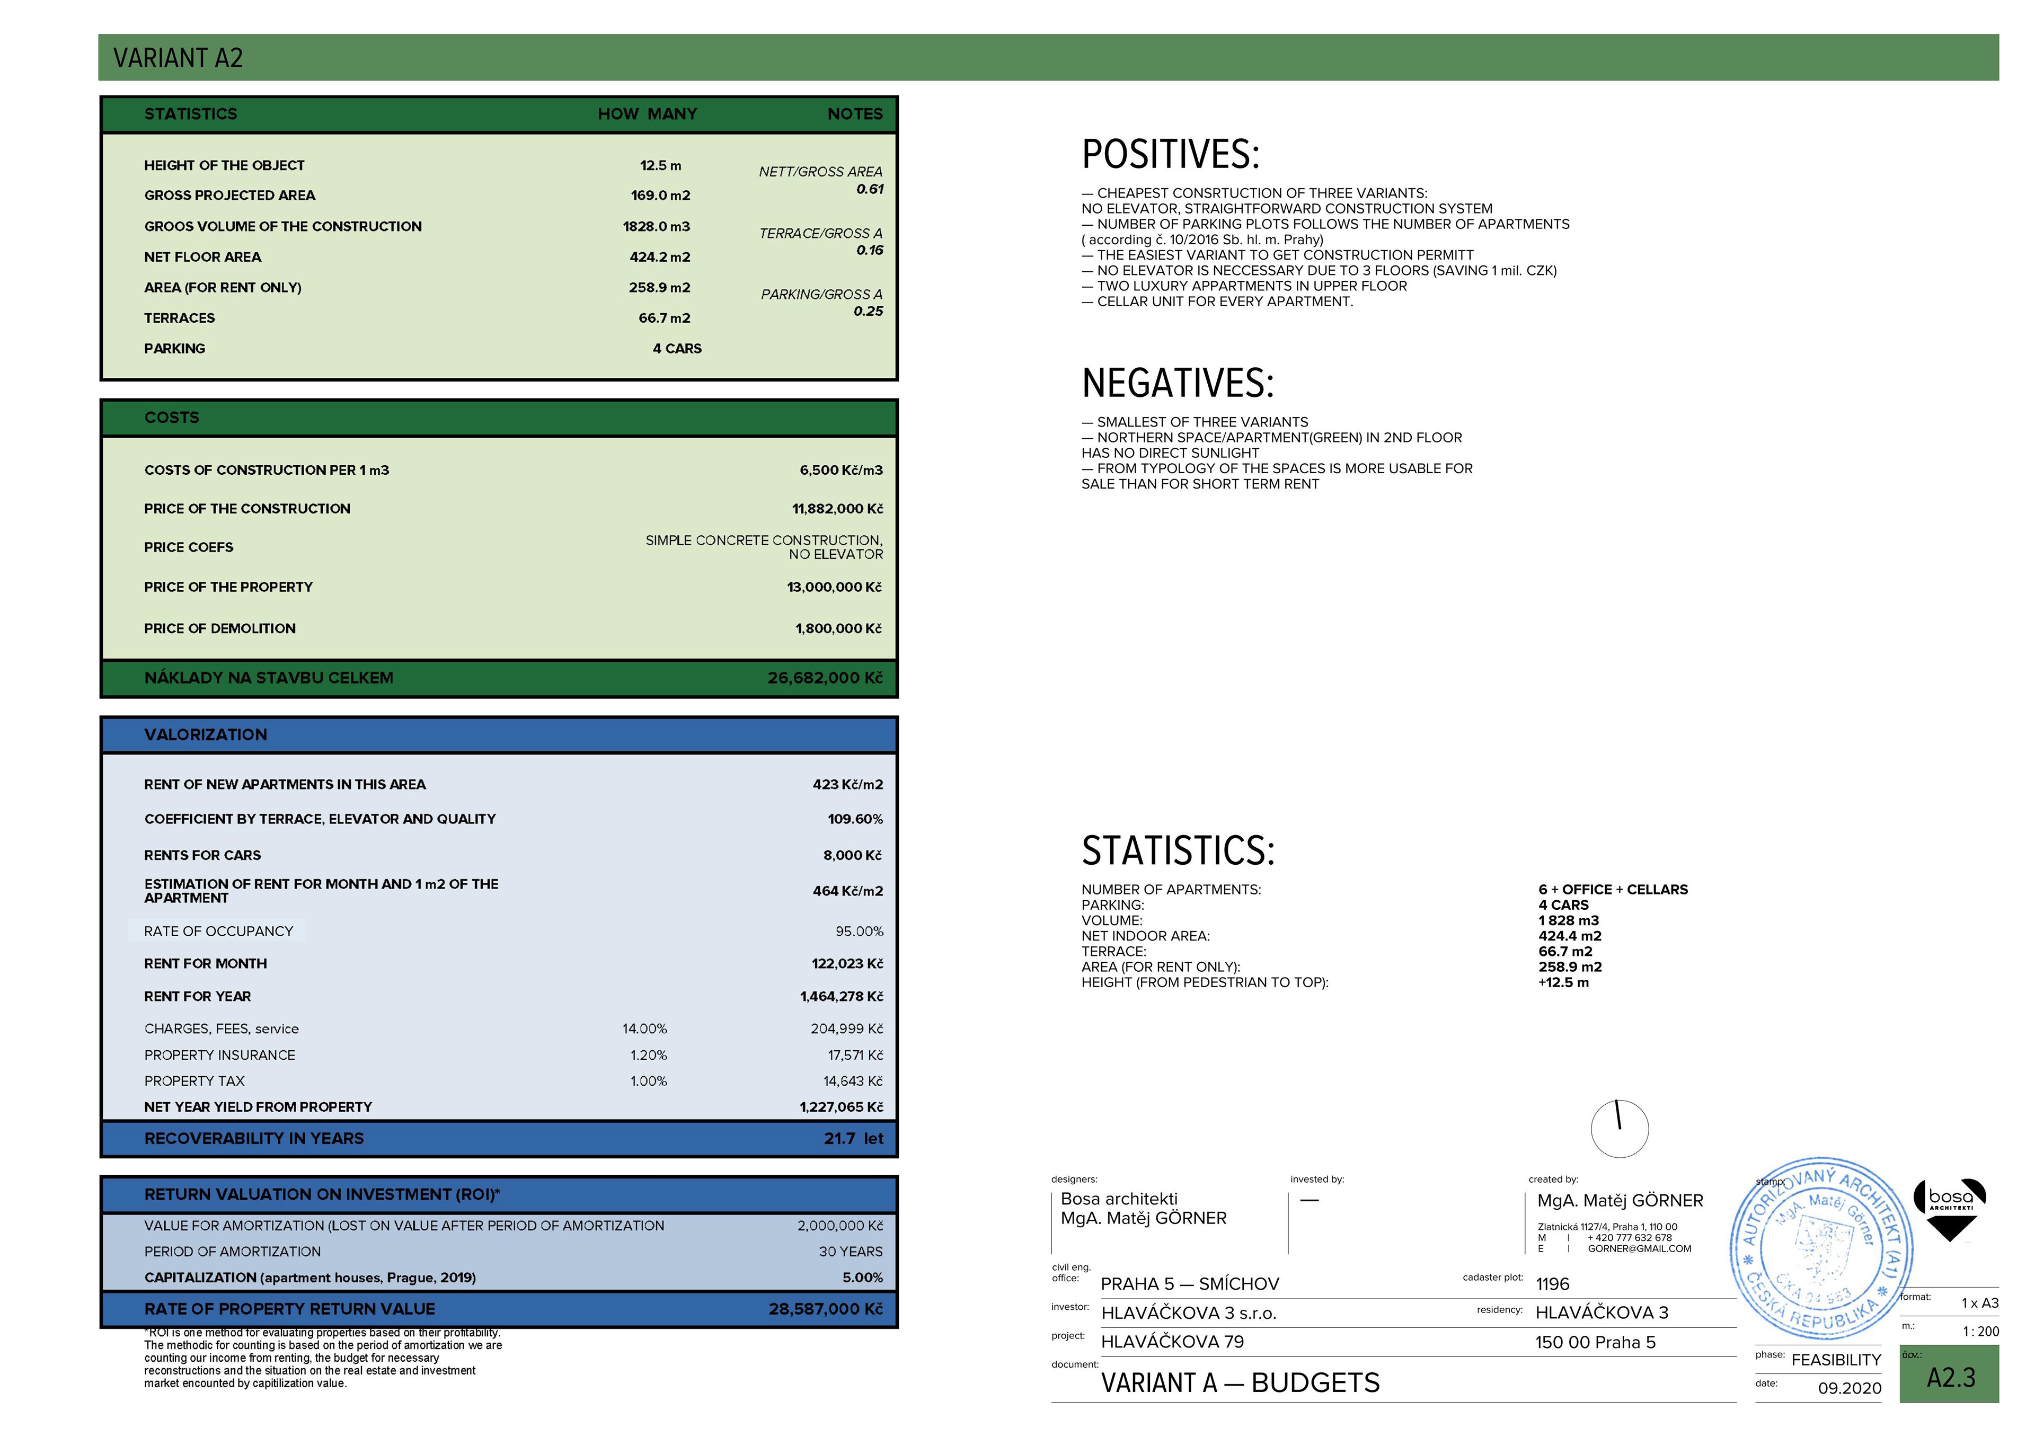The image size is (2035, 1437).
Task: Click the 4 CARS value in the statistics table
Action: pos(677,348)
